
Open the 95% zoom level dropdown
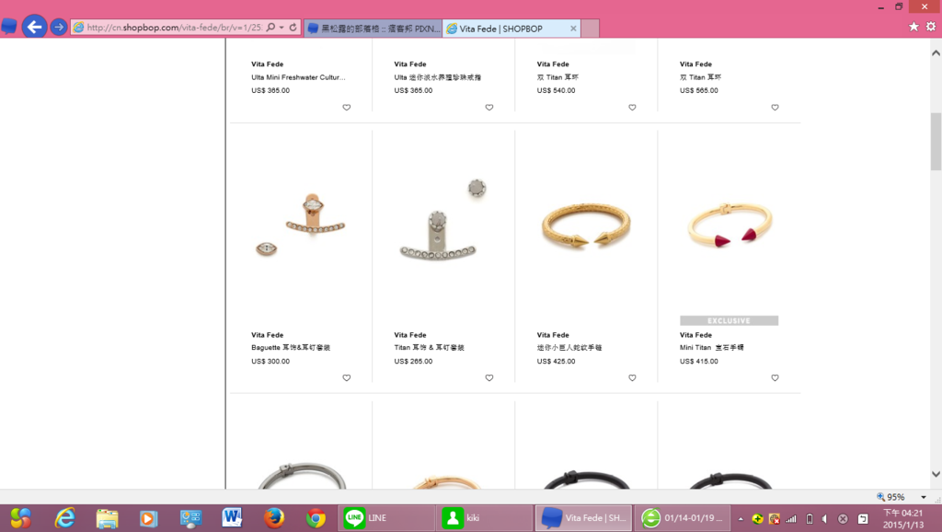[924, 497]
